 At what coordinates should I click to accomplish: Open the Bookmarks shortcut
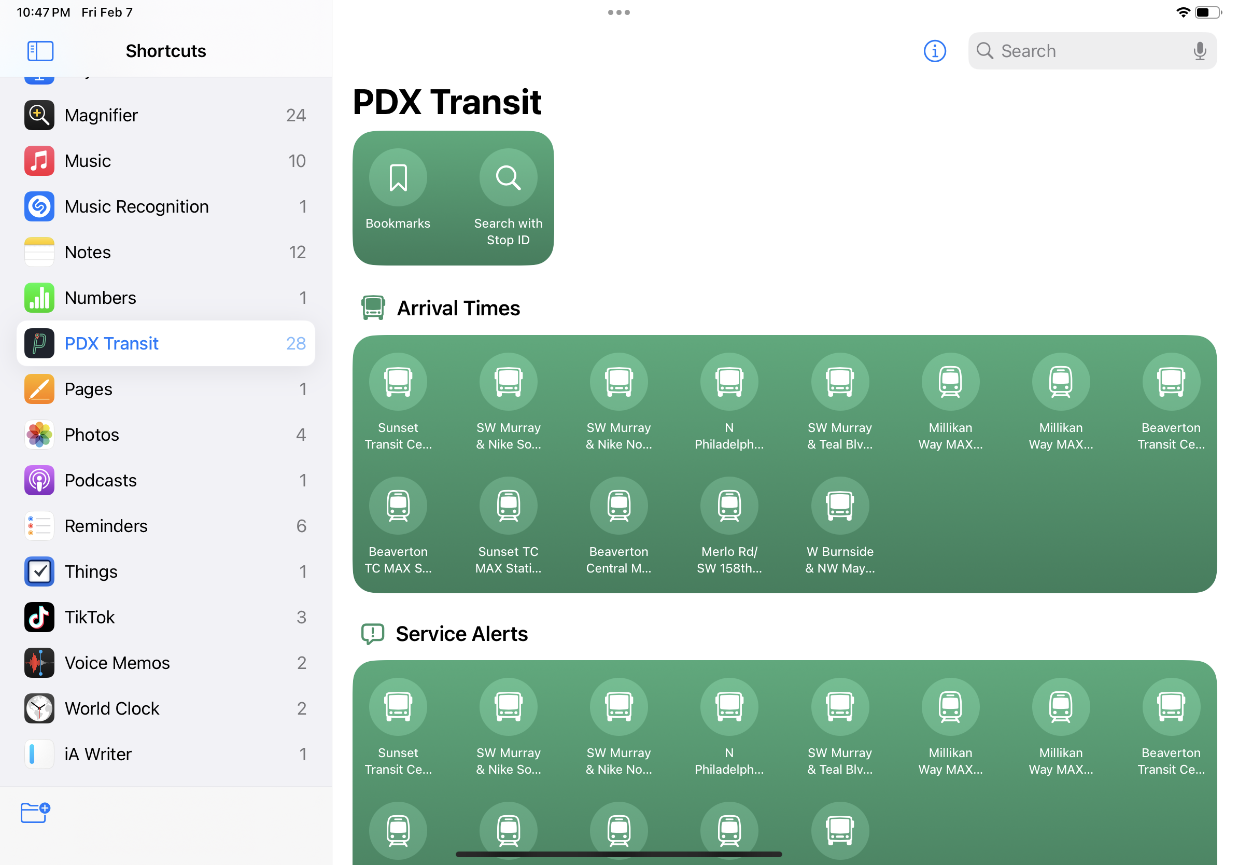(x=398, y=190)
